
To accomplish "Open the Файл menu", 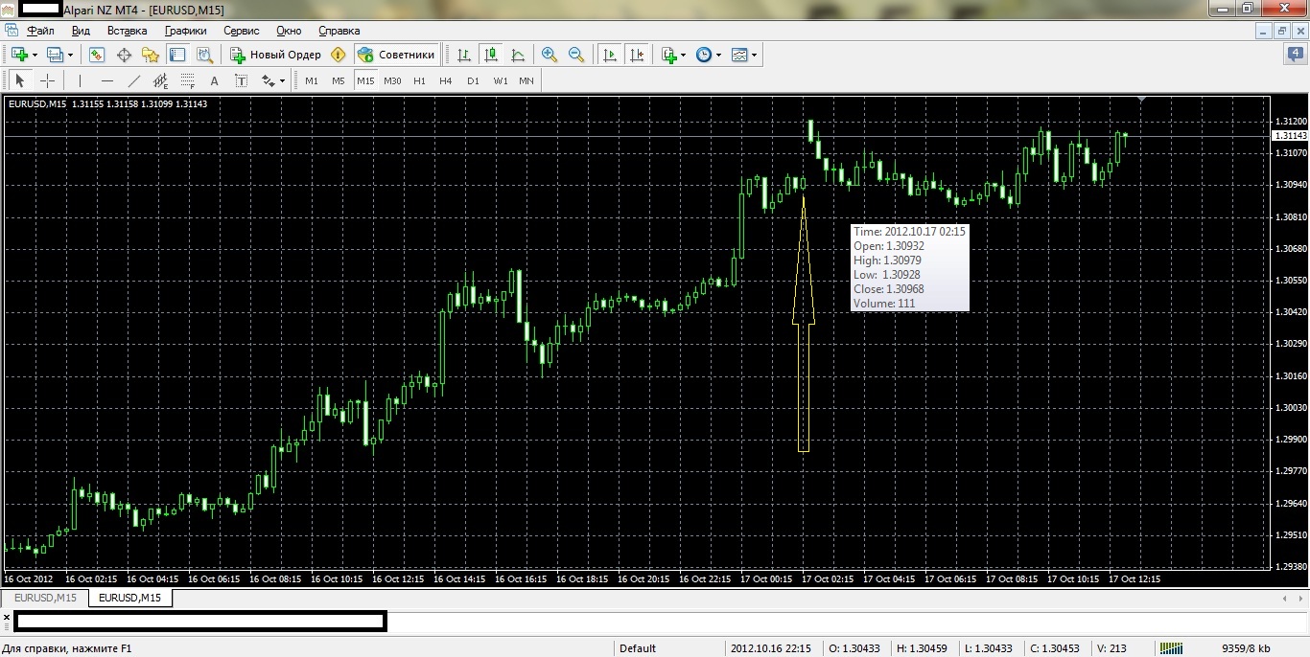I will click(40, 31).
